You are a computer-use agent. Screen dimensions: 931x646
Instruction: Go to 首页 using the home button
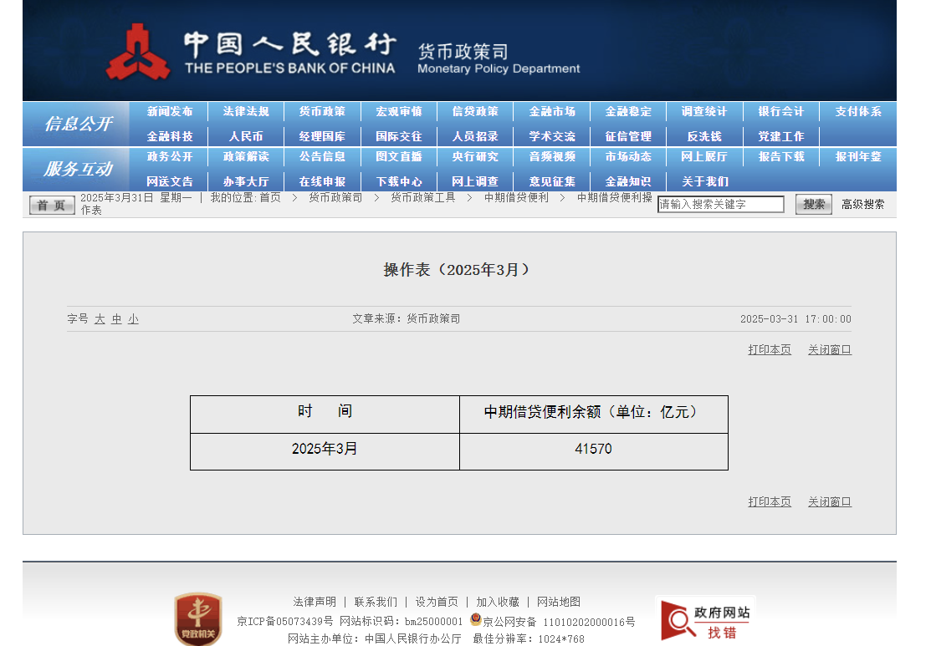tap(52, 205)
